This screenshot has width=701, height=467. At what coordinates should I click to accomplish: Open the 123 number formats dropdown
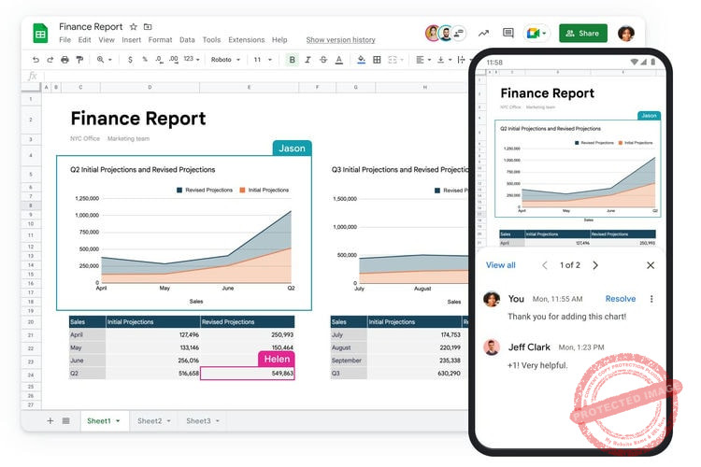click(192, 59)
